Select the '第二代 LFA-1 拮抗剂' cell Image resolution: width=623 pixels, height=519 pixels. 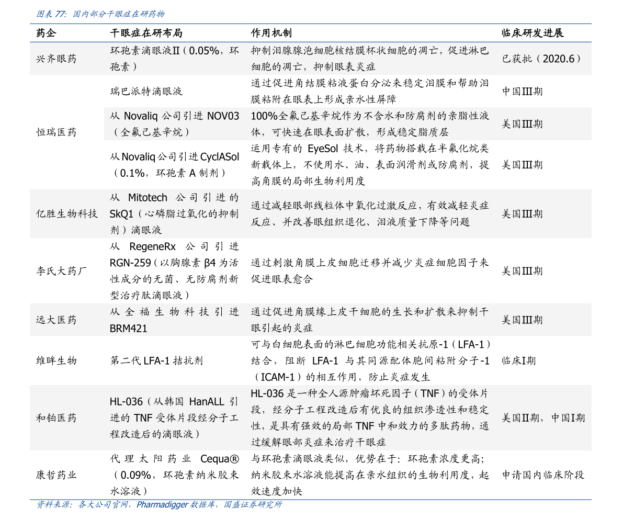coord(156,360)
